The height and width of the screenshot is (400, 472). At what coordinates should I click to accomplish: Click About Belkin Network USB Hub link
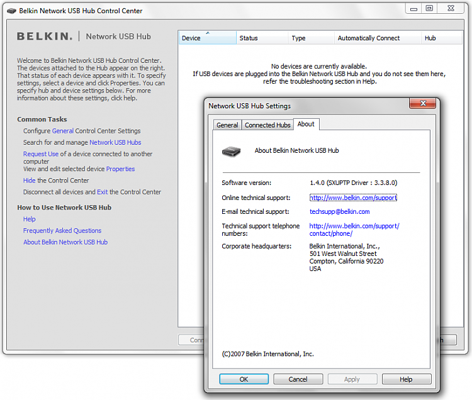[x=65, y=242]
